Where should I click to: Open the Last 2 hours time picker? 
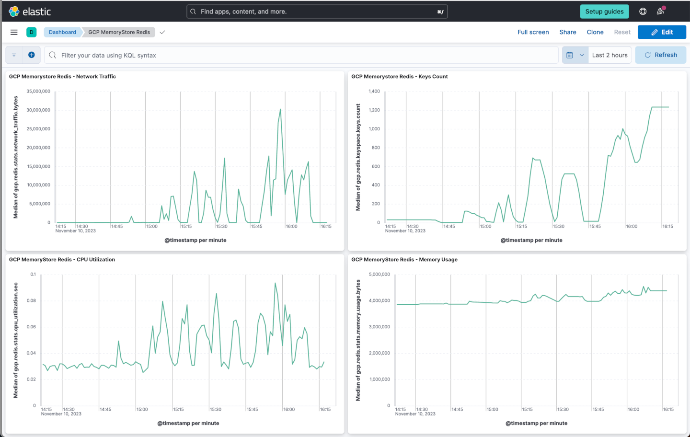[x=609, y=55]
